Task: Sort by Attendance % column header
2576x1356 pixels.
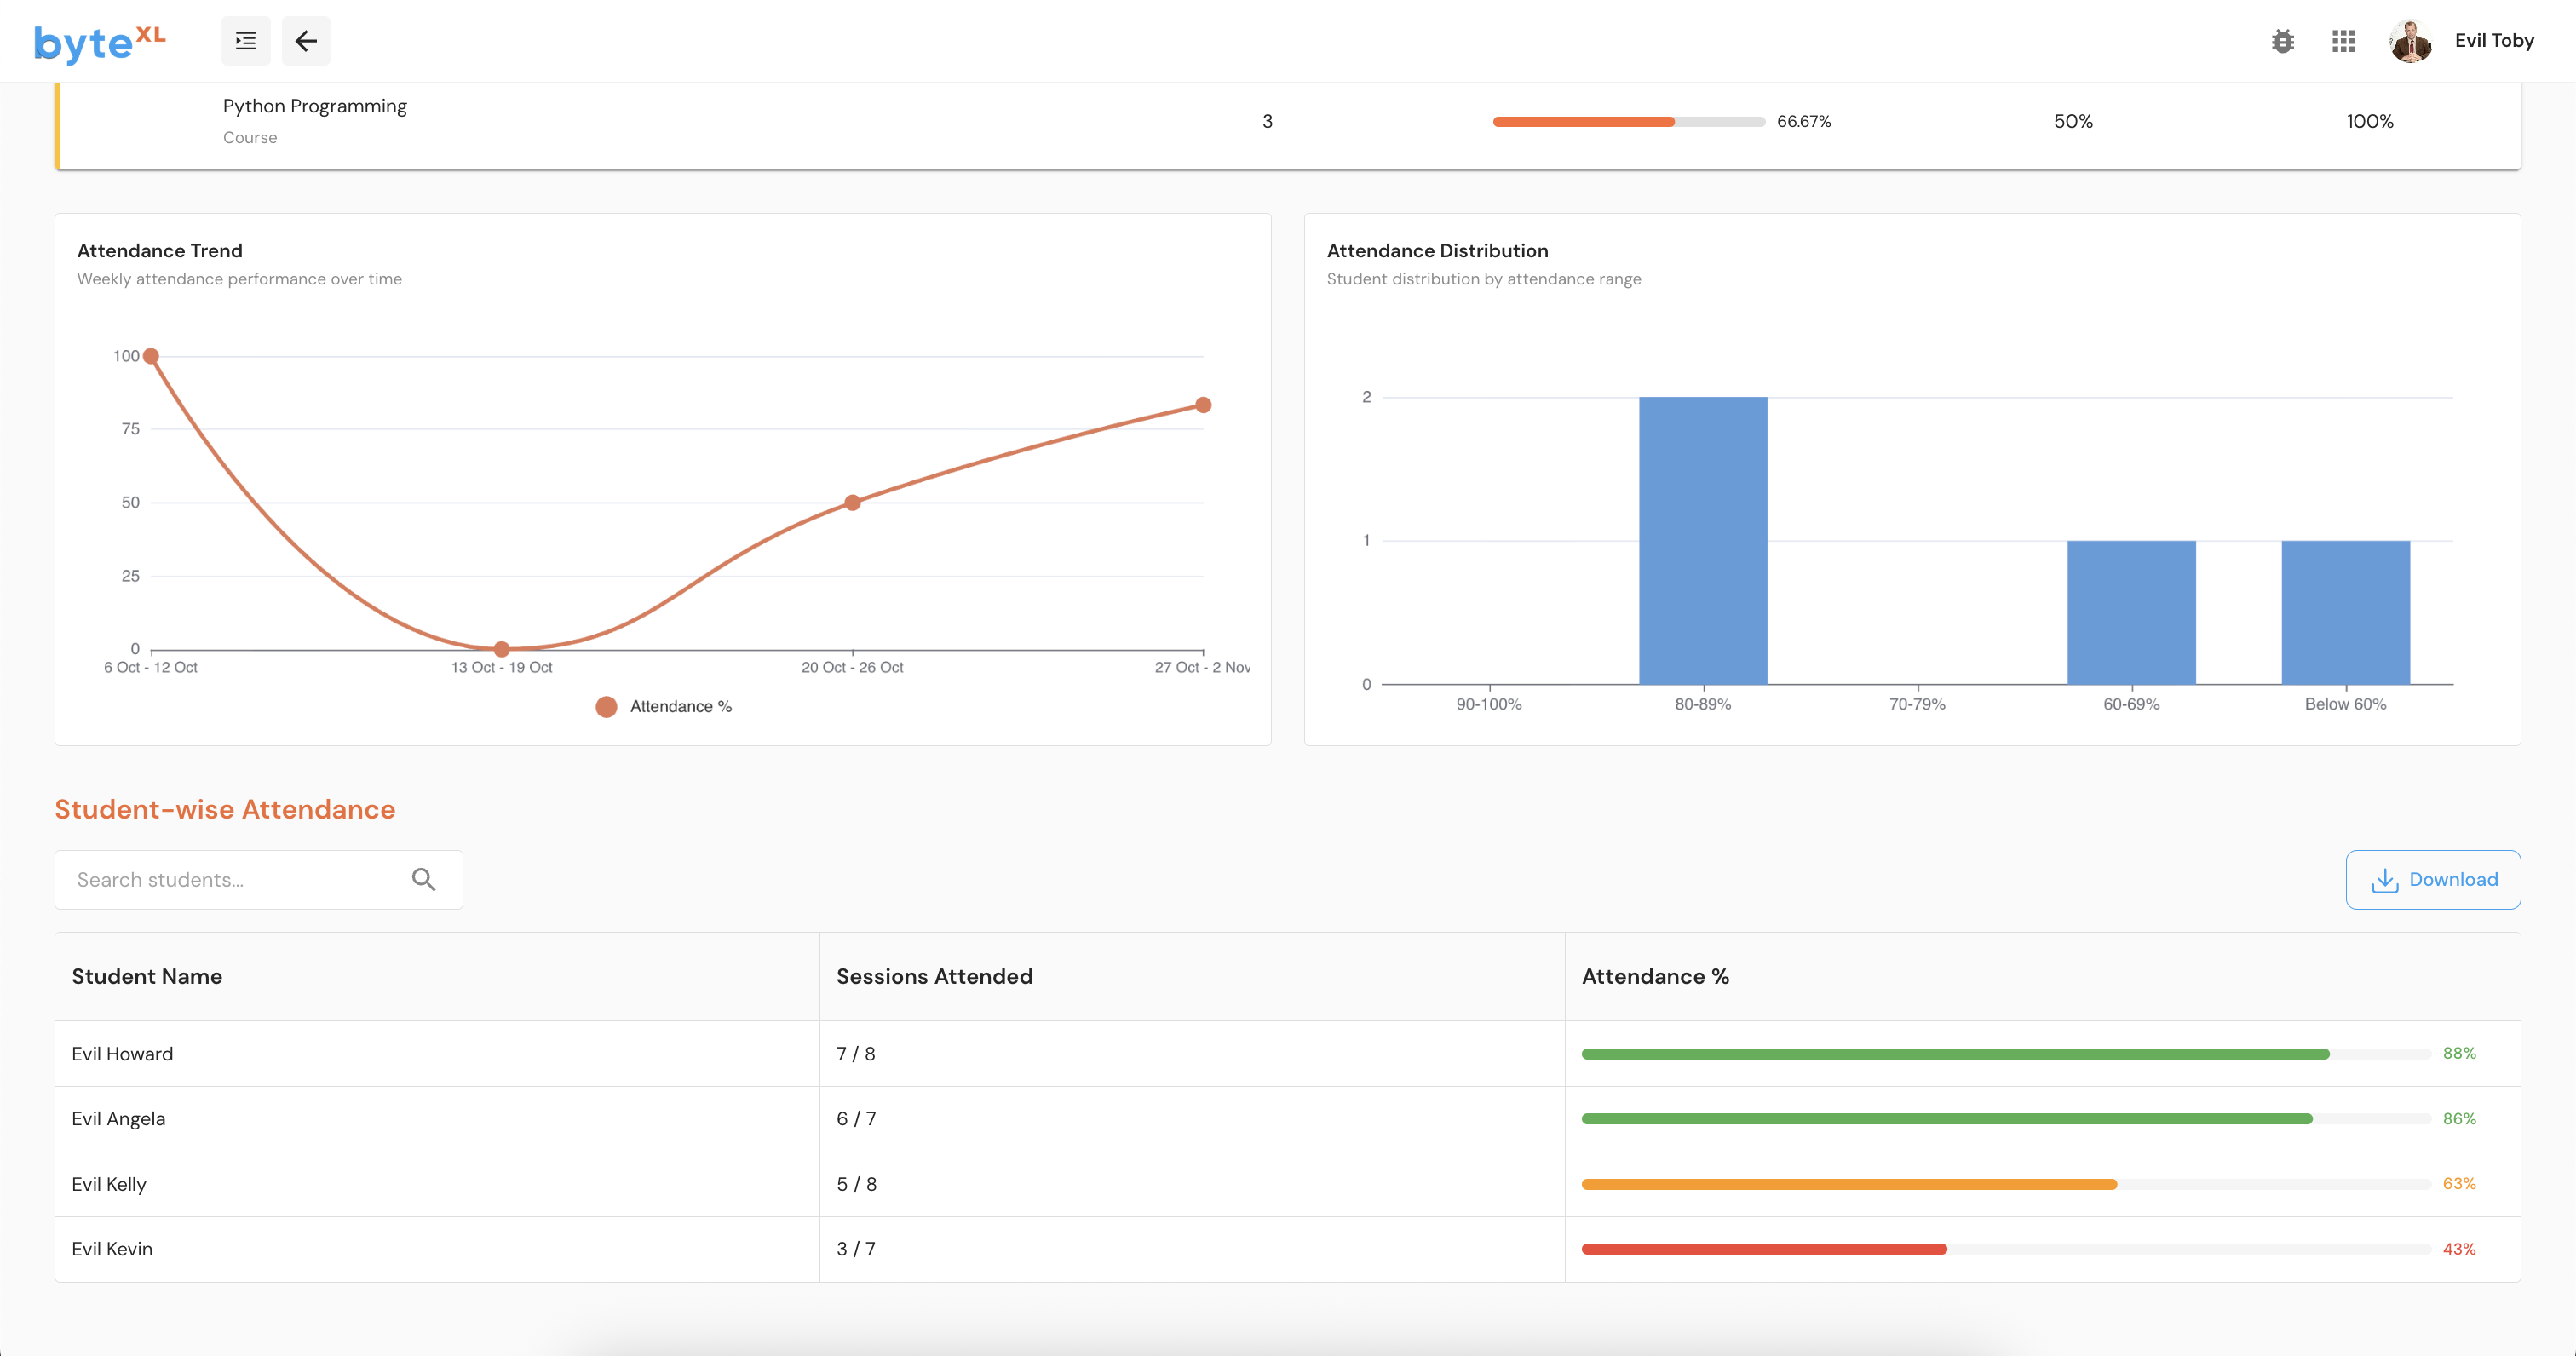Action: click(1655, 977)
